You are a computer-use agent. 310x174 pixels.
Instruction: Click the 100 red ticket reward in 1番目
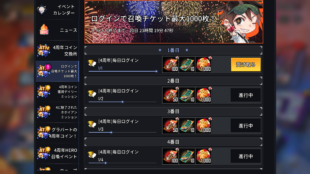170,65
